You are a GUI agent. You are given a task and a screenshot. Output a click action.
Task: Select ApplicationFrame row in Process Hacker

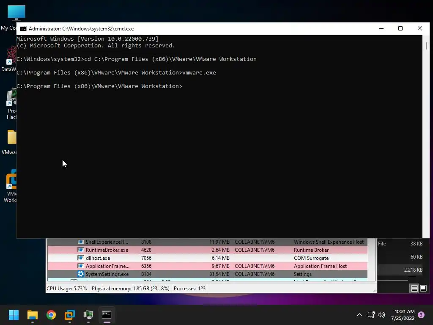pyautogui.click(x=207, y=266)
